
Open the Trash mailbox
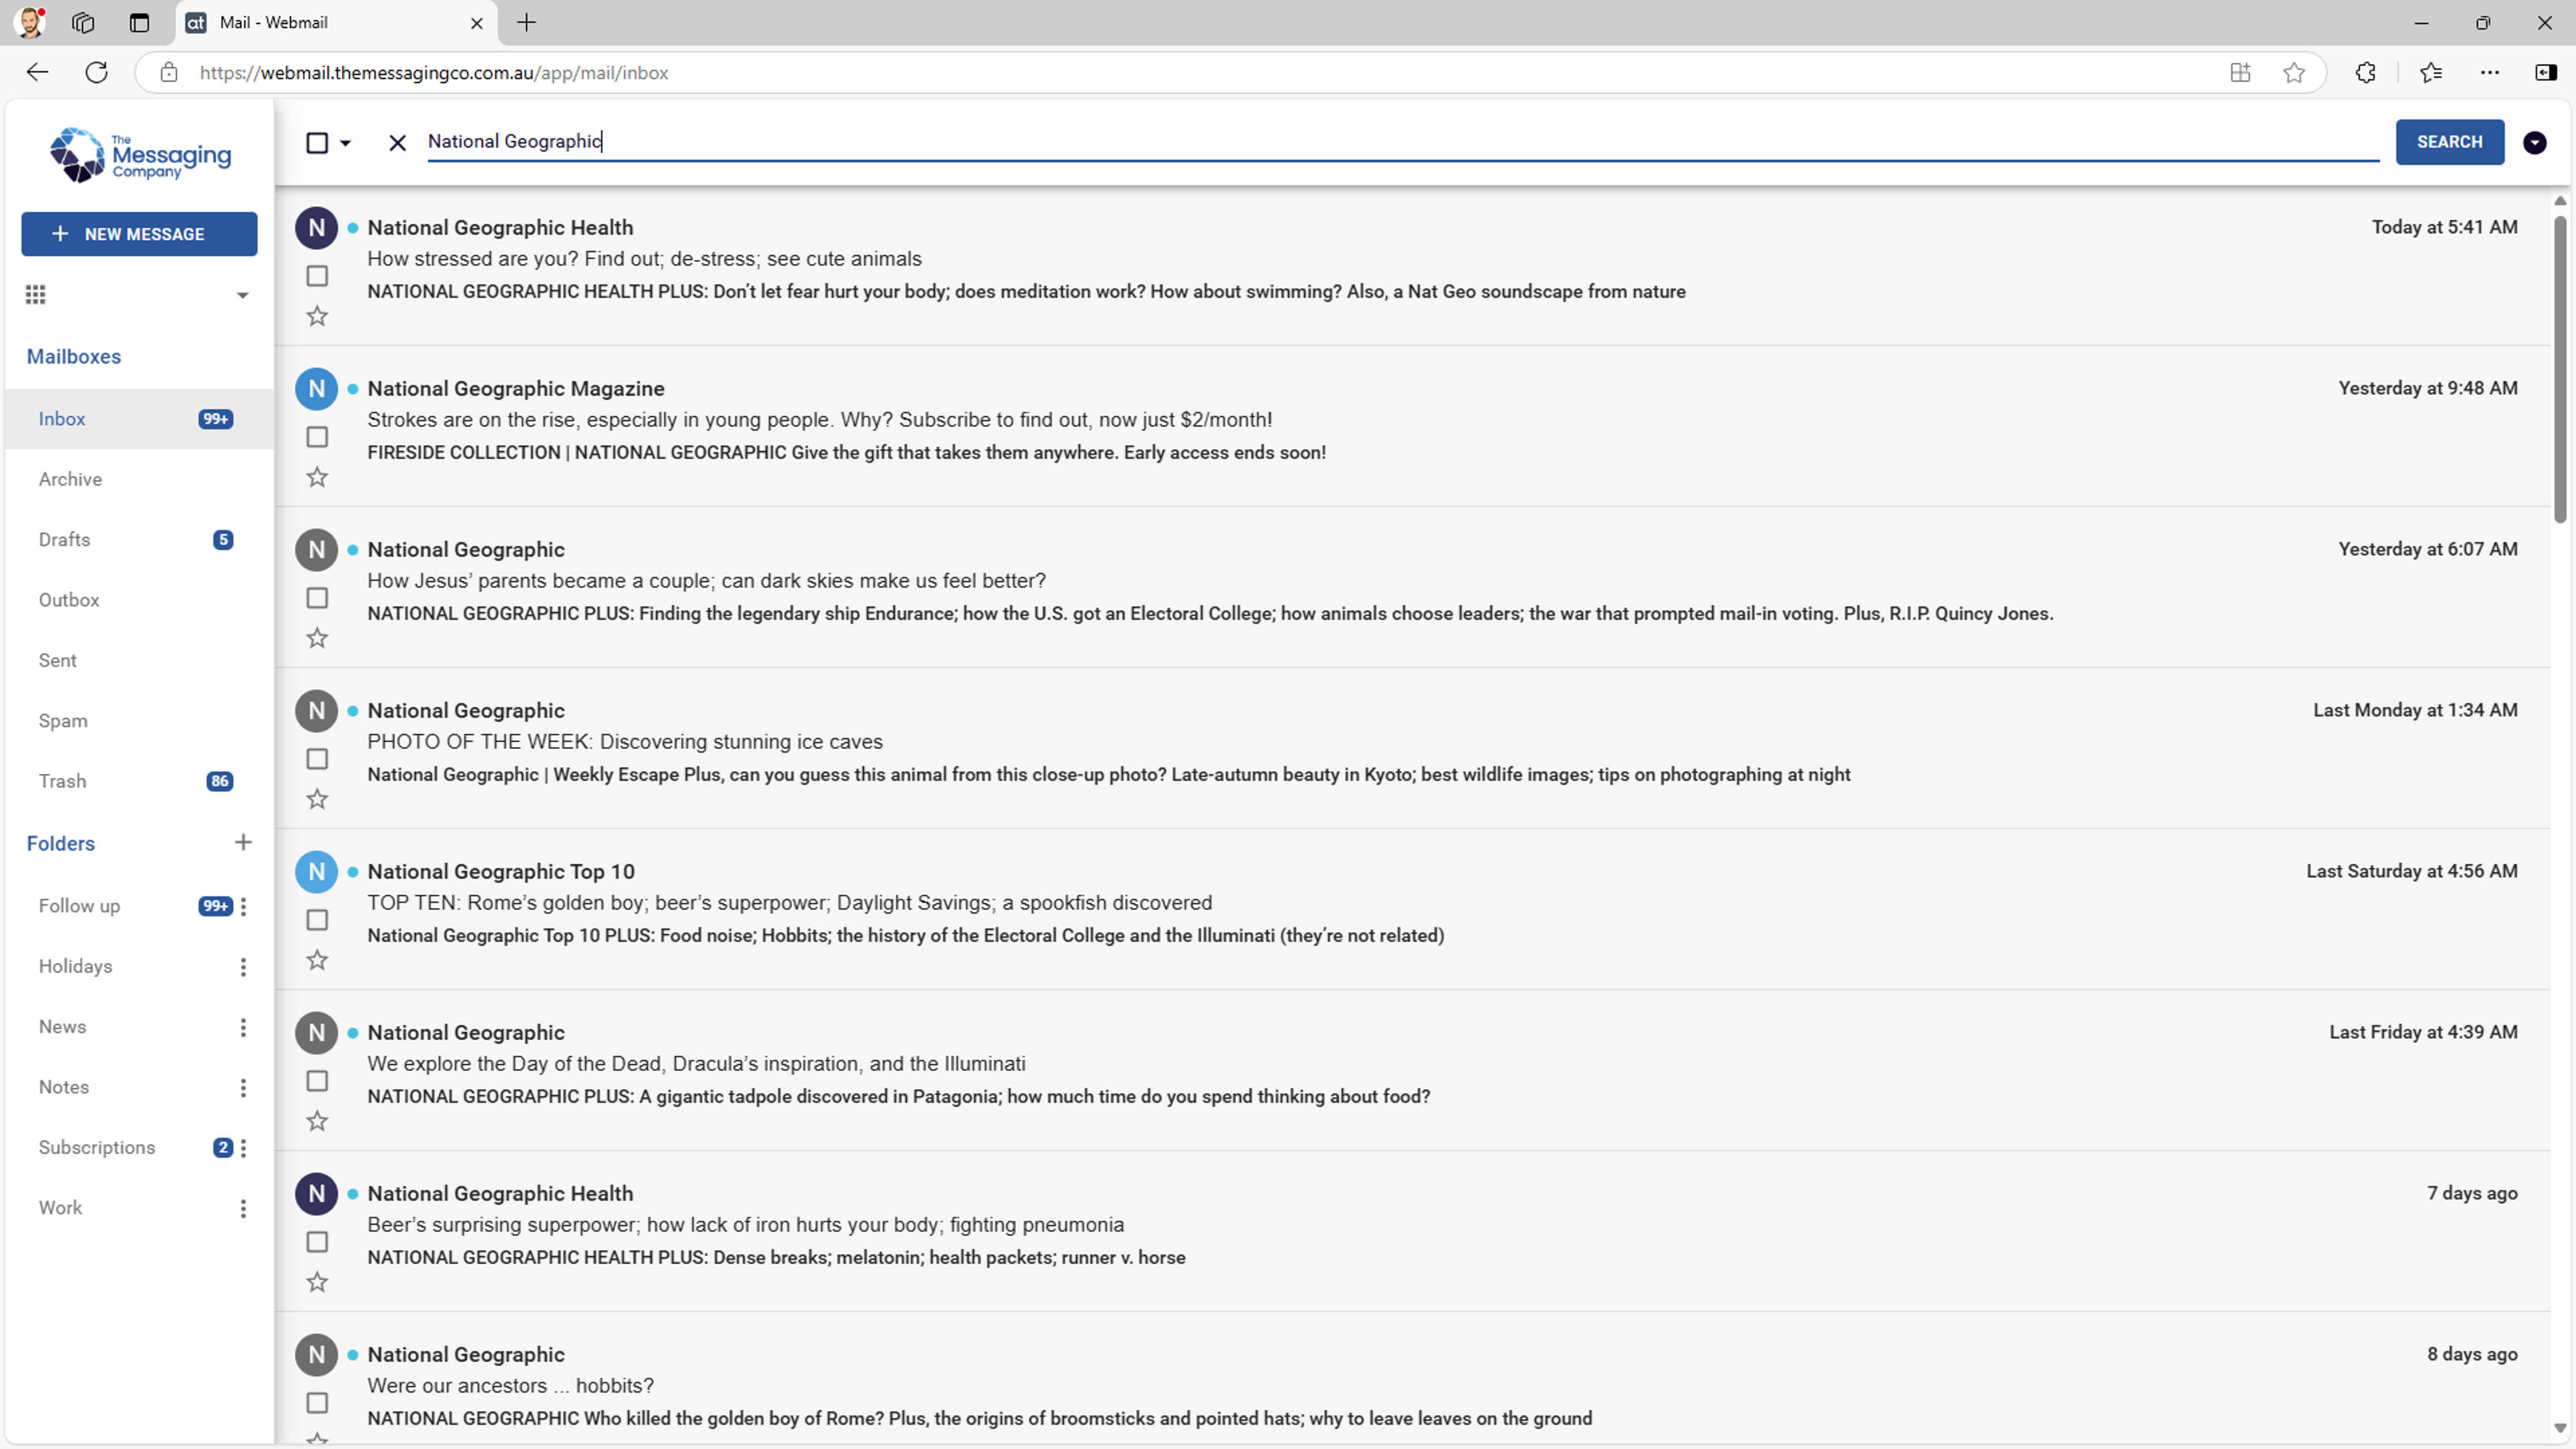click(x=139, y=781)
